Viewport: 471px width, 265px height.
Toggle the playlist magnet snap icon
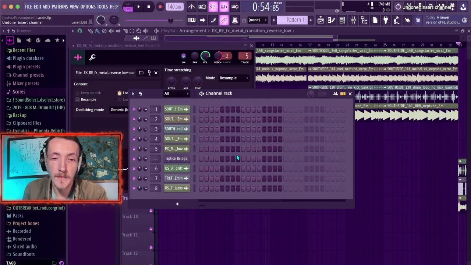(x=79, y=31)
